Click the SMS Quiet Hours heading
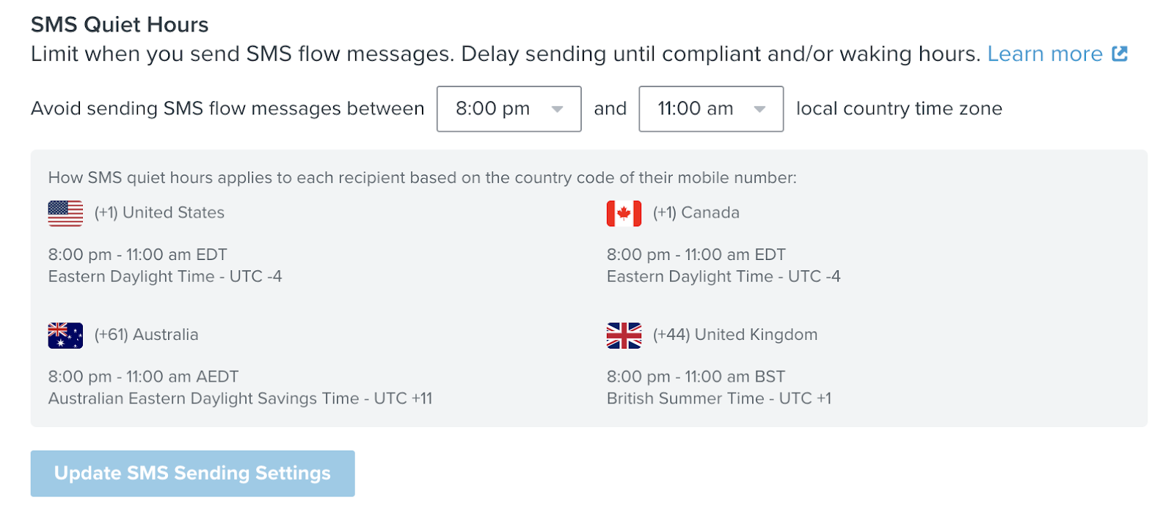The width and height of the screenshot is (1174, 523). pos(120,24)
